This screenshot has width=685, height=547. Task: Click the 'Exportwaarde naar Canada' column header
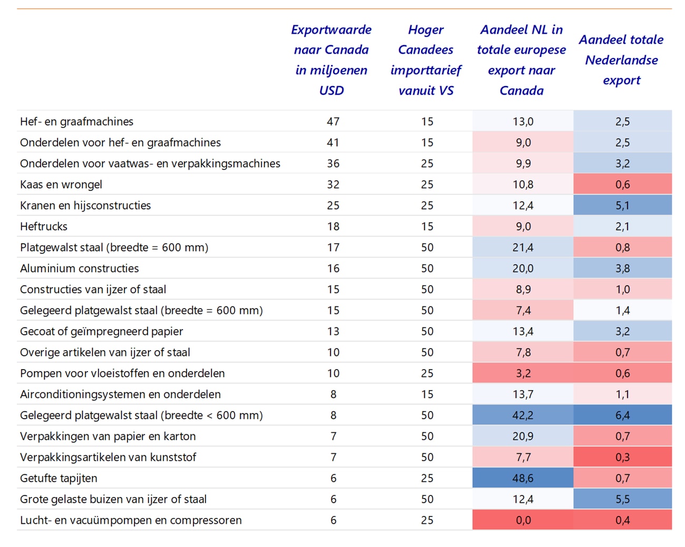coord(331,59)
